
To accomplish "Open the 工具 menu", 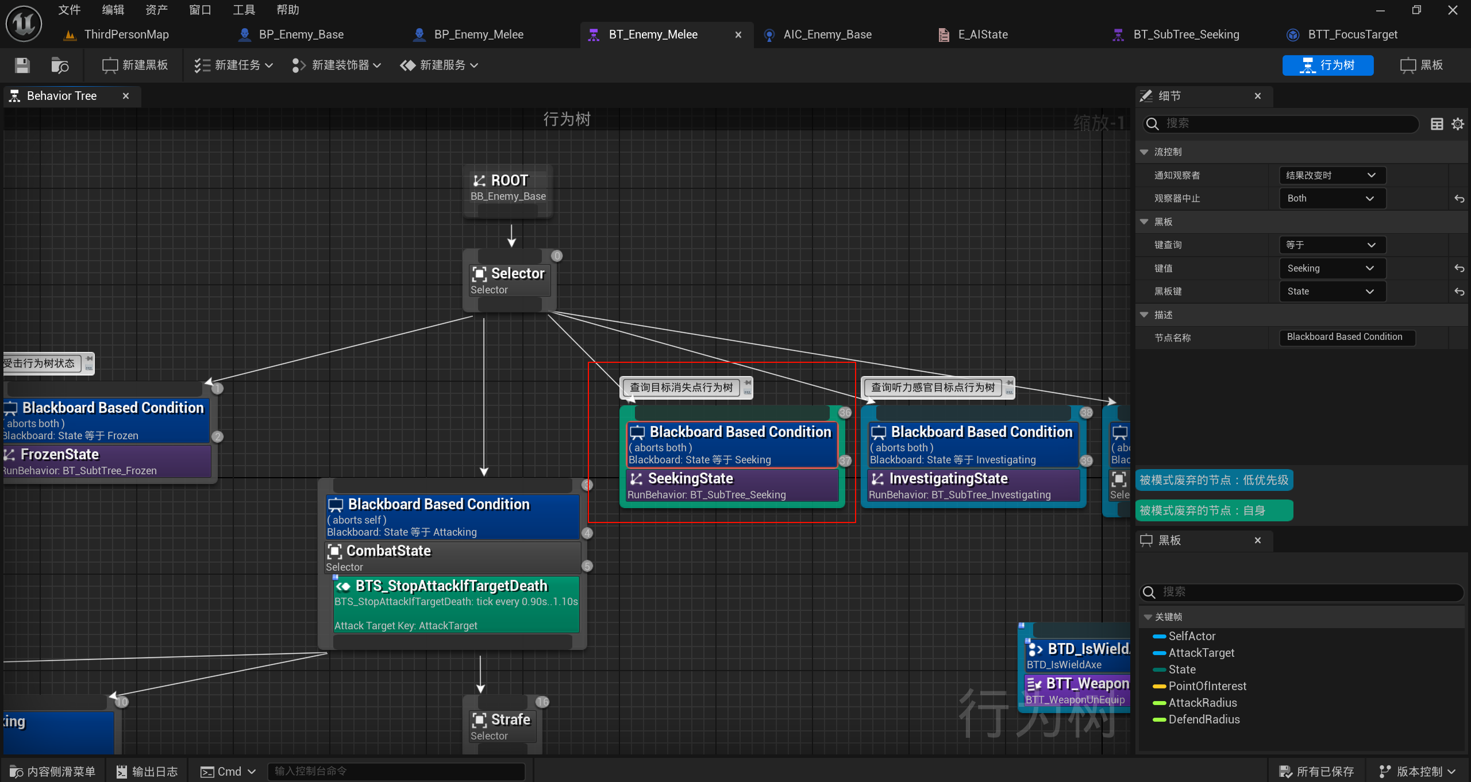I will click(x=244, y=10).
